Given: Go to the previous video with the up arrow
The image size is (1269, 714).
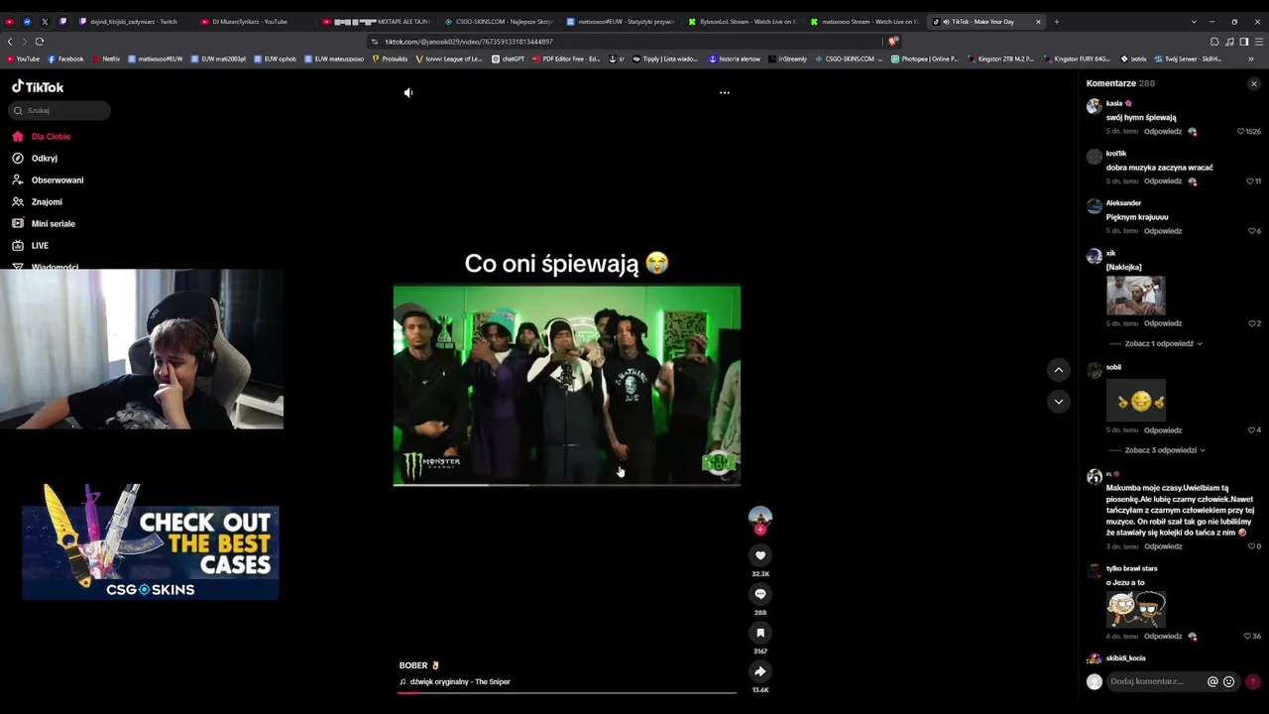Looking at the screenshot, I should (x=1059, y=370).
